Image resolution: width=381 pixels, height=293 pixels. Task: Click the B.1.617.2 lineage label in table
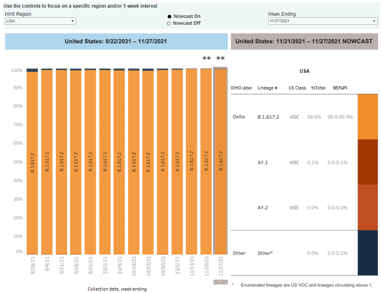click(x=268, y=117)
